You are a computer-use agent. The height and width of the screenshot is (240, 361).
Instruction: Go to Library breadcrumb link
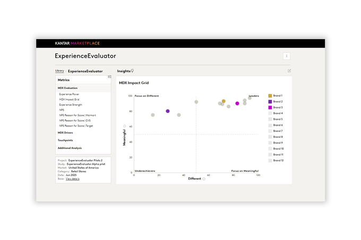(x=59, y=71)
